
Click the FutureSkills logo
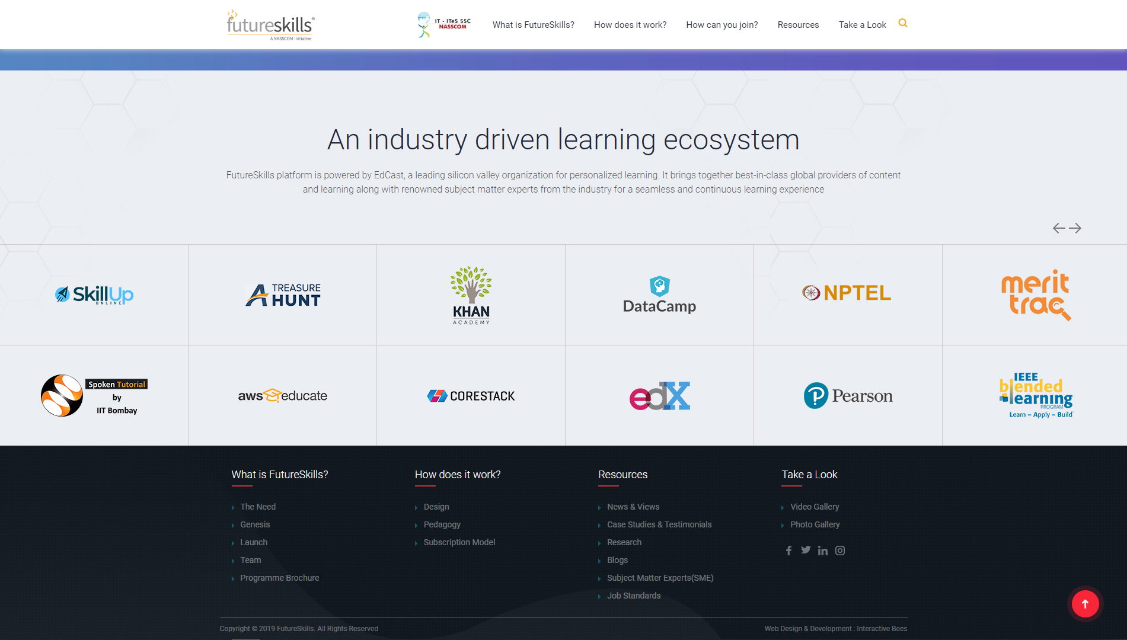point(270,25)
